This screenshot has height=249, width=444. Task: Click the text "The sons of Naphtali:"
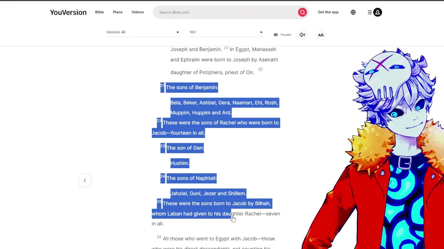point(191,178)
